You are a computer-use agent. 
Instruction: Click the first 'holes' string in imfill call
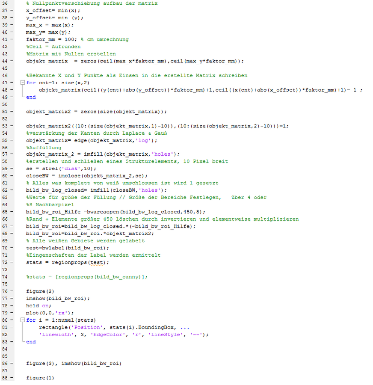pos(164,154)
